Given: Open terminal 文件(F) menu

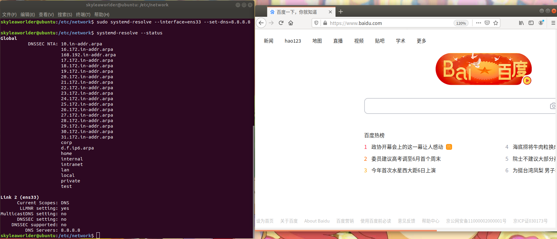Looking at the screenshot, I should click(x=9, y=14).
